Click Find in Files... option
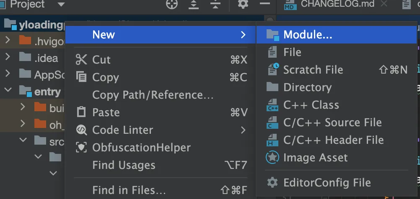420x199 pixels. (x=129, y=190)
